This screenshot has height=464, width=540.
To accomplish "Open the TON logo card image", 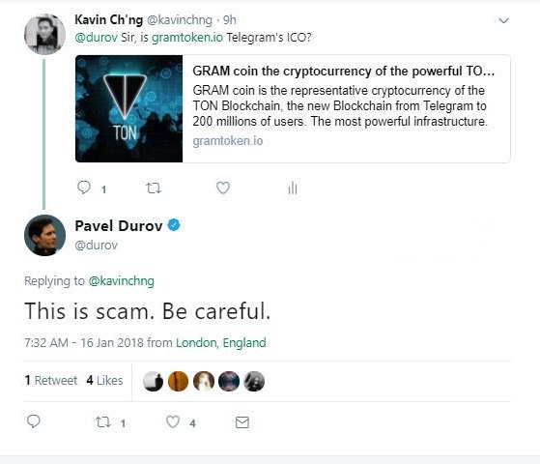I will (x=128, y=108).
